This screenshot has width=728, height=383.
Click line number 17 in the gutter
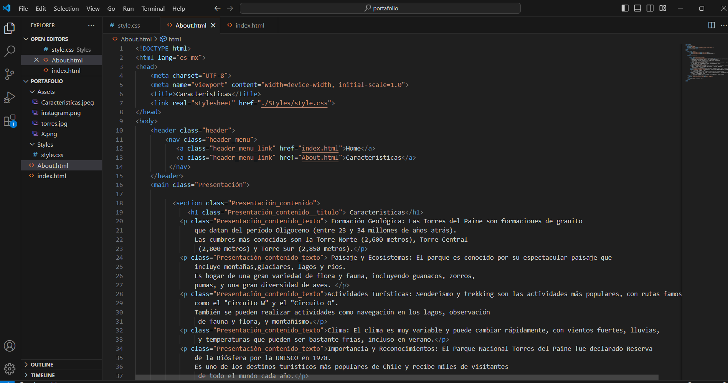(x=119, y=194)
